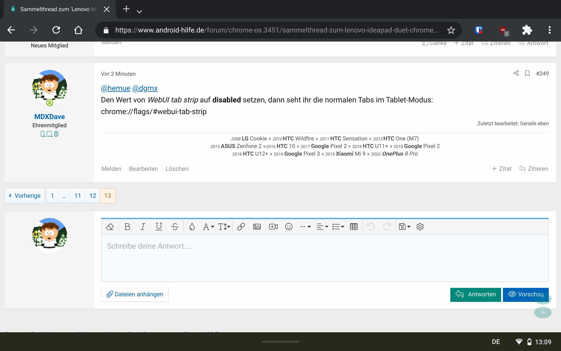Open the text color droplet picker
Screen dimensions: 561x351
(x=192, y=227)
